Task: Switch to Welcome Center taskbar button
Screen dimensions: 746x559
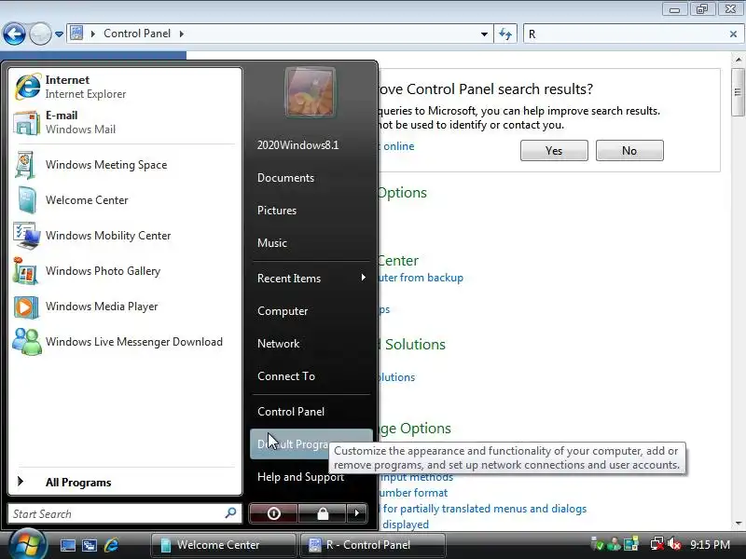Action: point(223,545)
